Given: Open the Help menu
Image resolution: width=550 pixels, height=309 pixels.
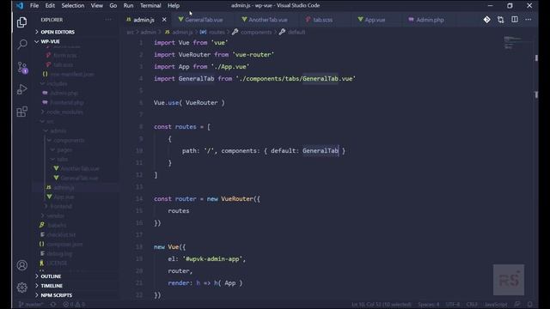Looking at the screenshot, I should coord(174,6).
